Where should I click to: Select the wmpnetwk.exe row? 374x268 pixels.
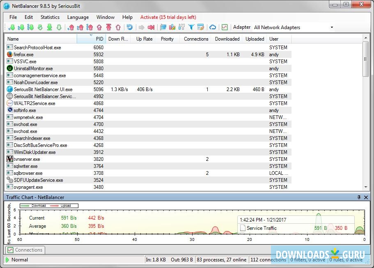tap(148, 117)
